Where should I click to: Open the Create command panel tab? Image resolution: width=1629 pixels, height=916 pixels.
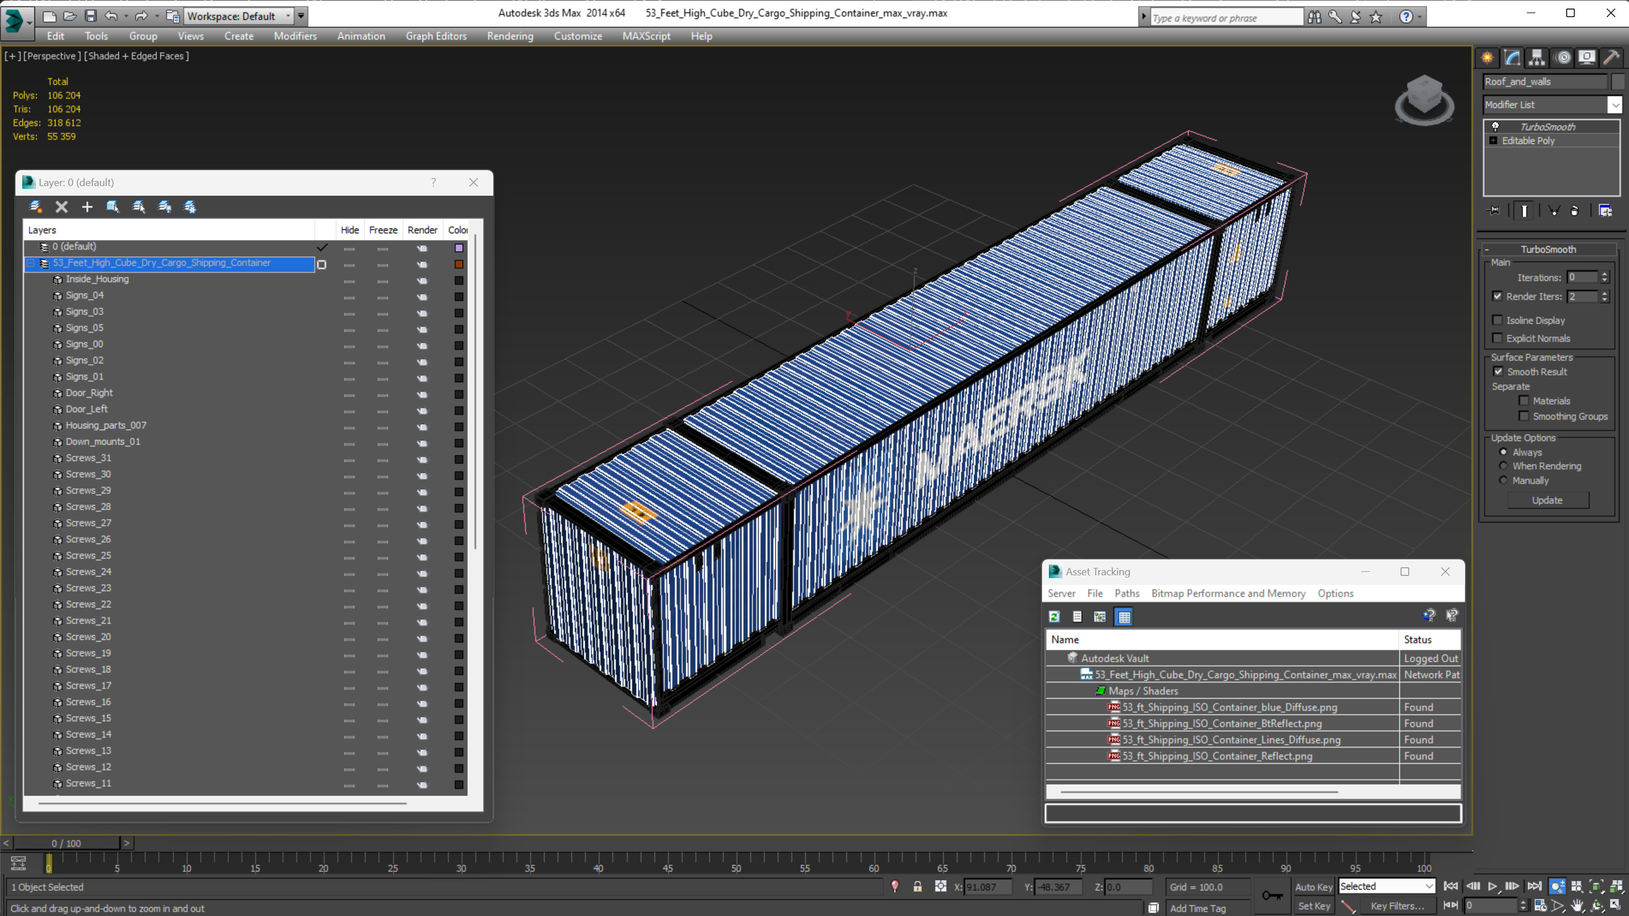pos(1487,58)
